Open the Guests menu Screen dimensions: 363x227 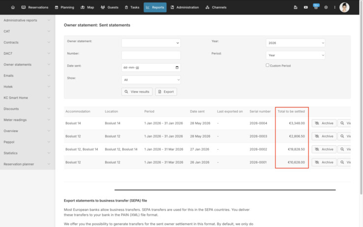click(x=110, y=7)
